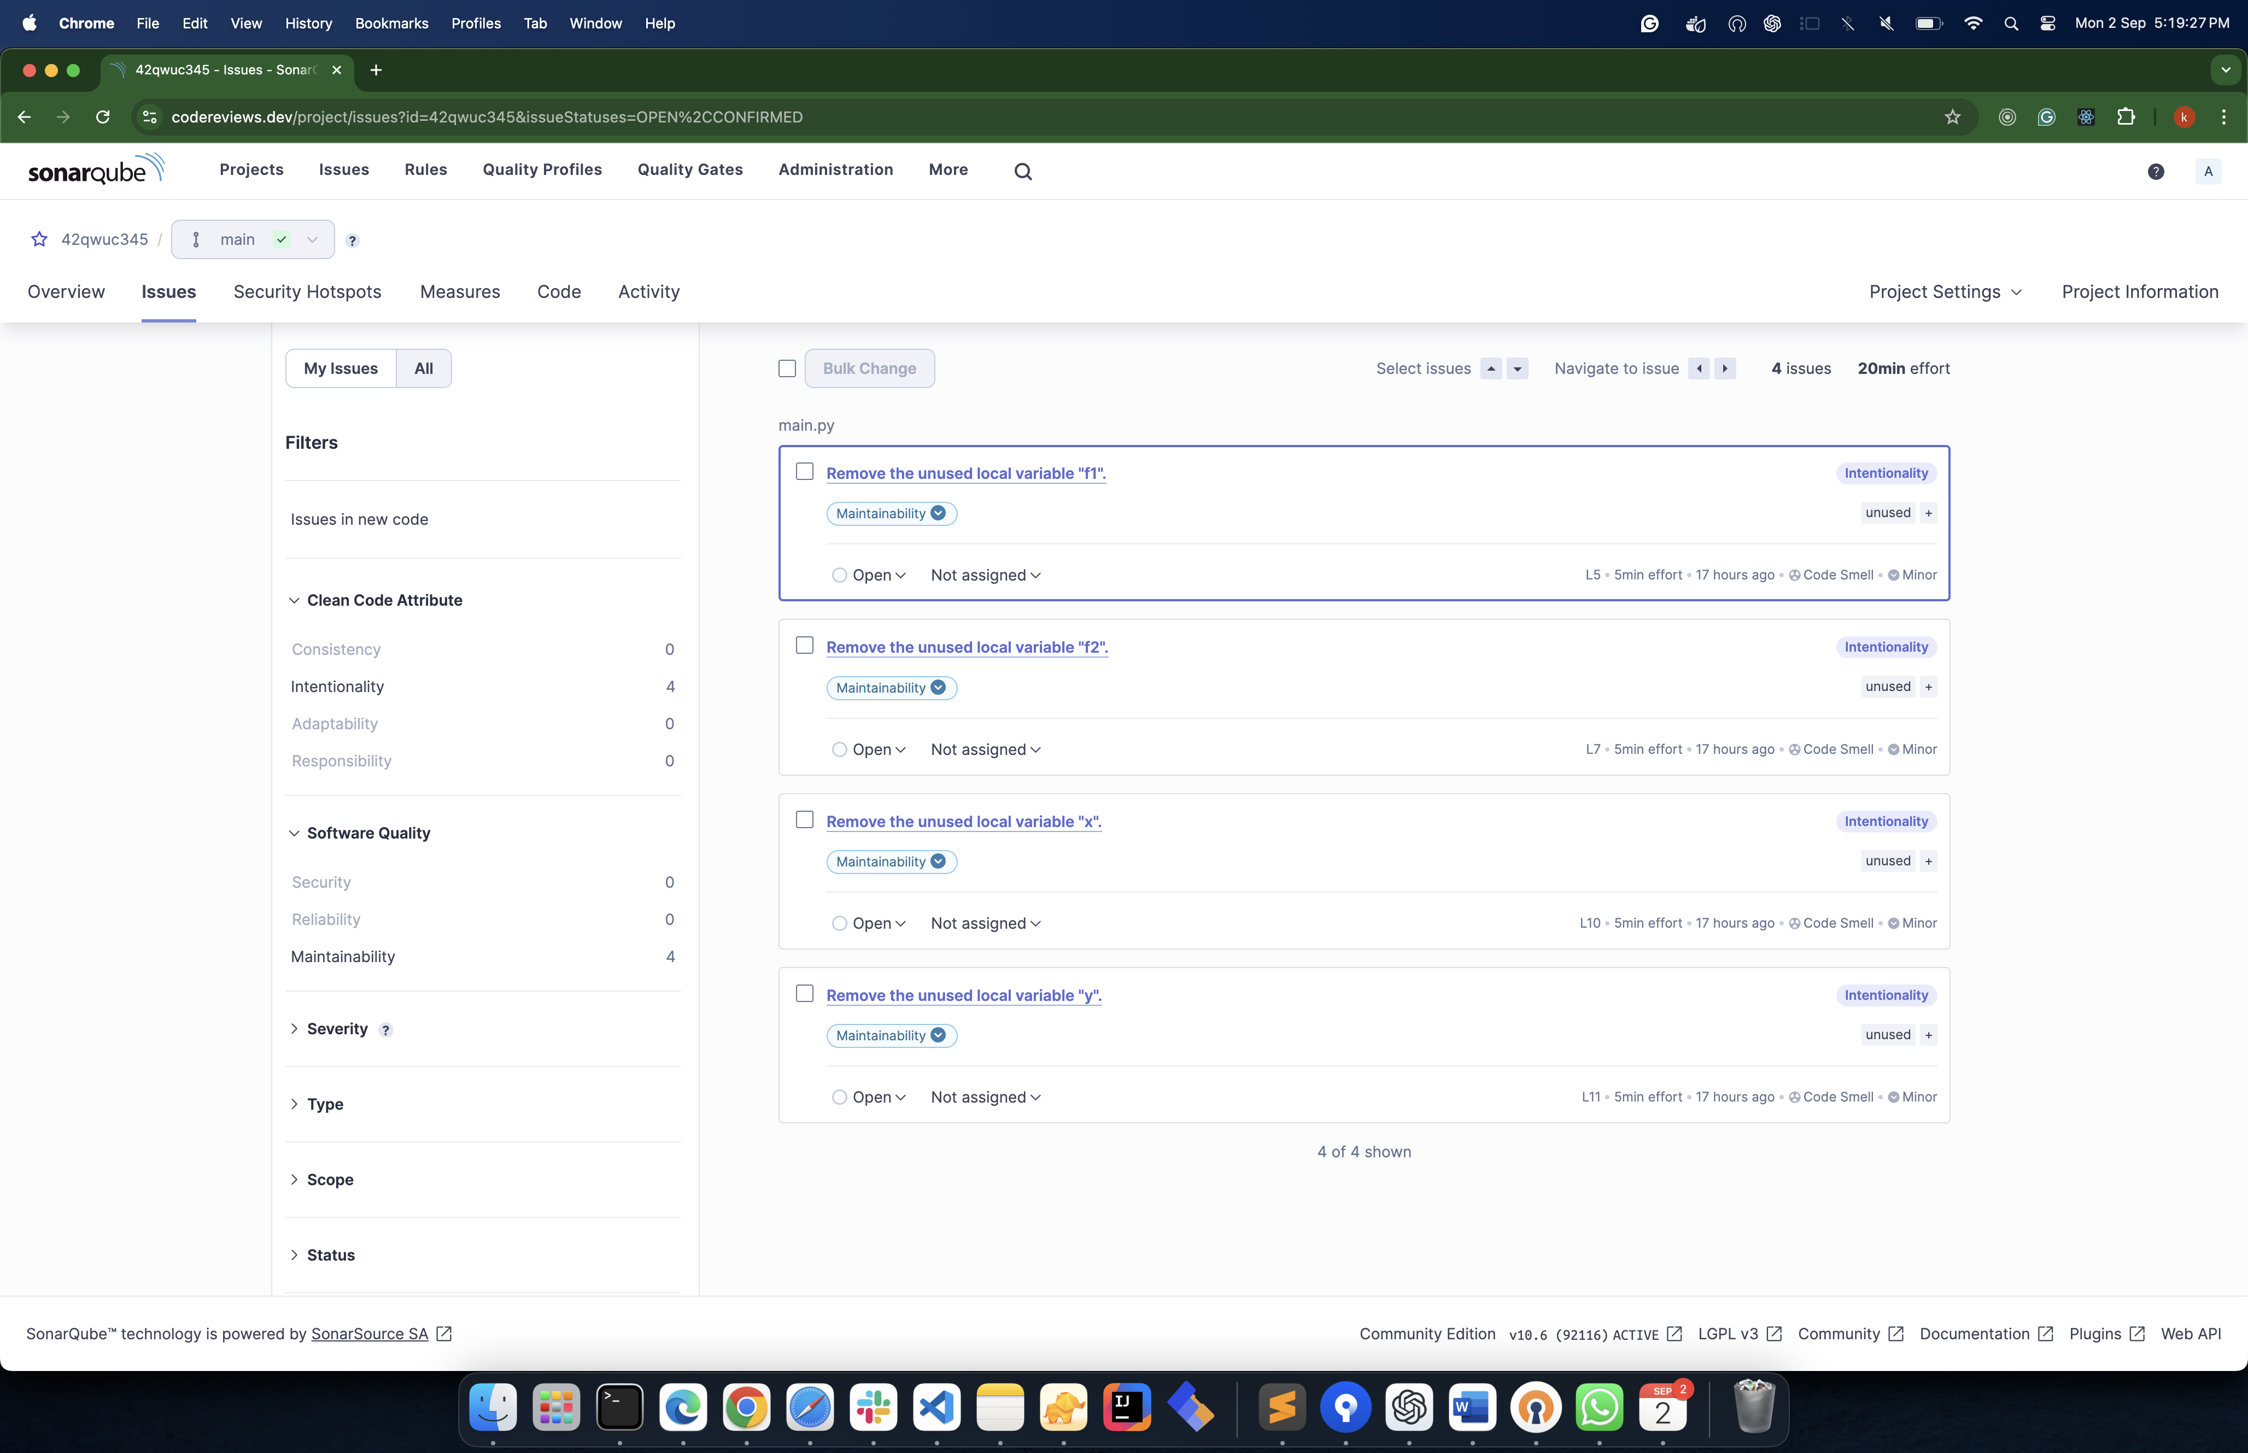Reload the page in Chrome
This screenshot has width=2248, height=1453.
[x=103, y=117]
